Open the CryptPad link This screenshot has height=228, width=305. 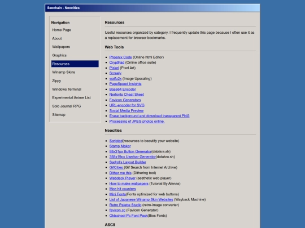[x=117, y=62]
